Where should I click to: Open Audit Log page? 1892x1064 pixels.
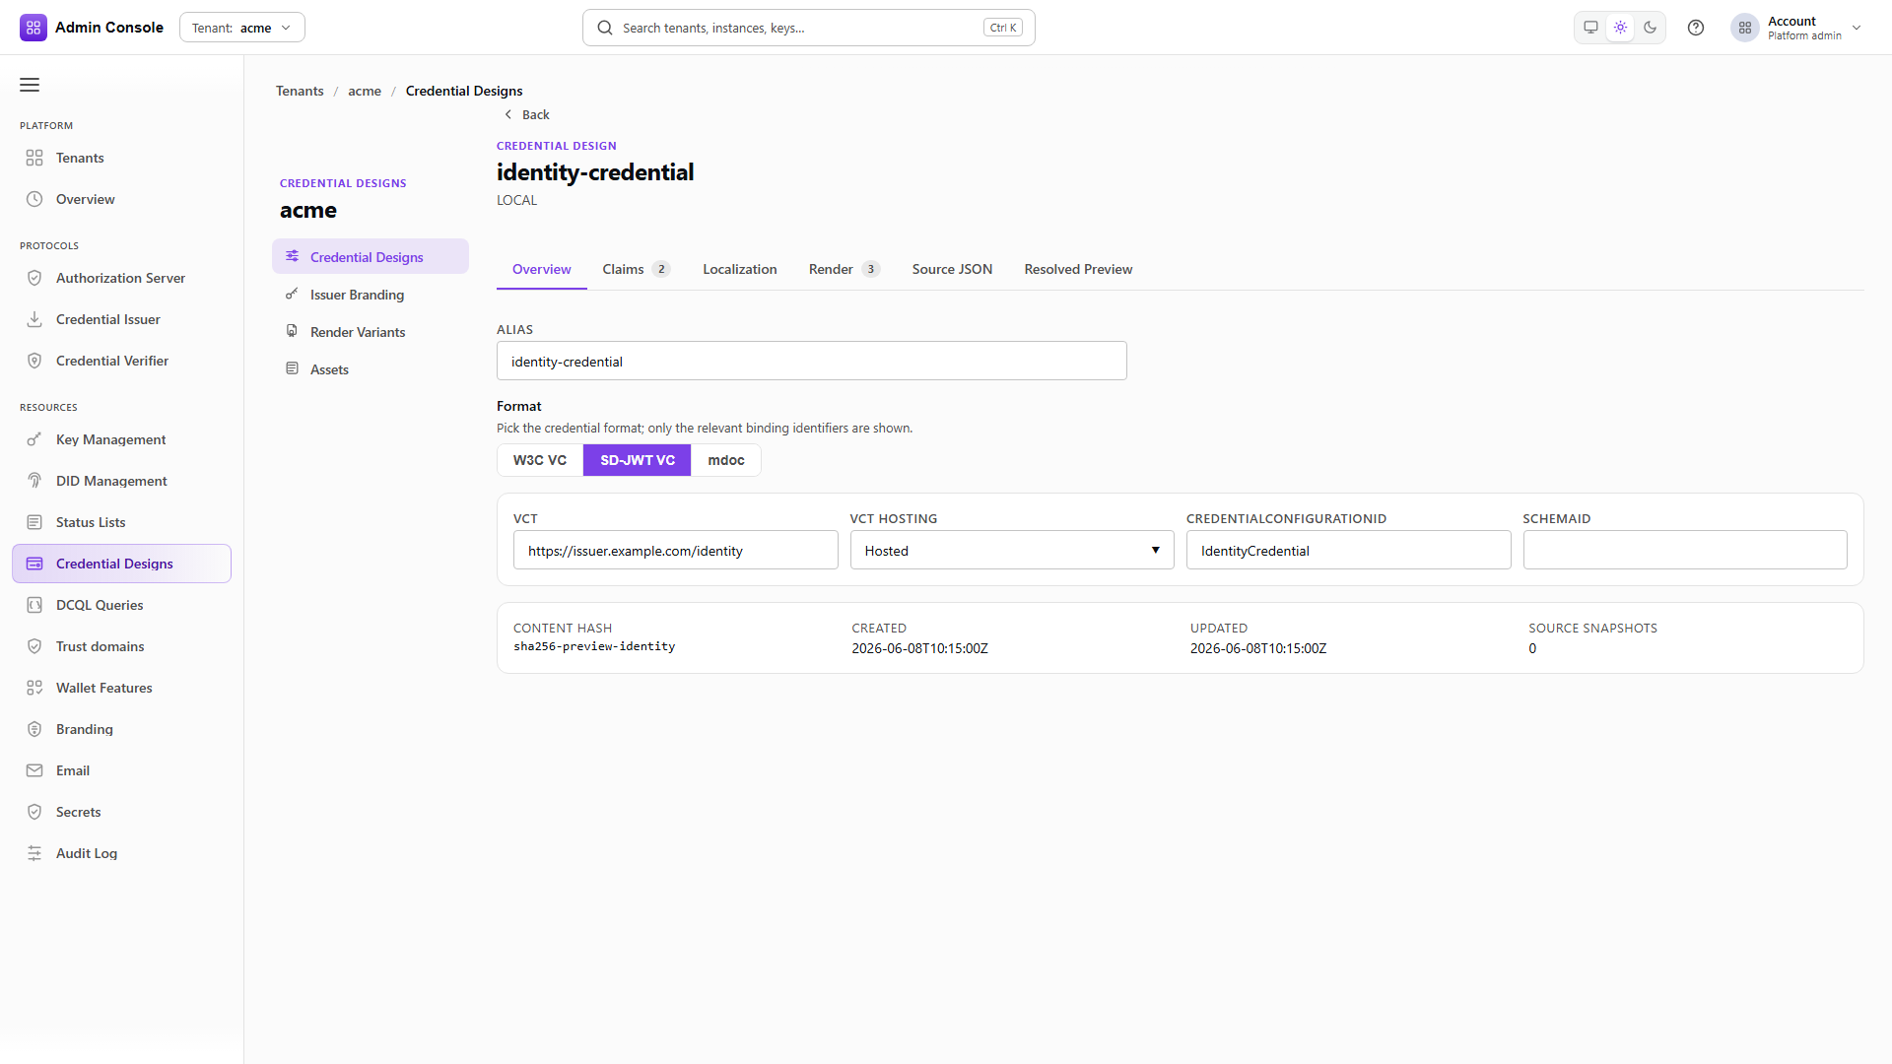pyautogui.click(x=122, y=853)
